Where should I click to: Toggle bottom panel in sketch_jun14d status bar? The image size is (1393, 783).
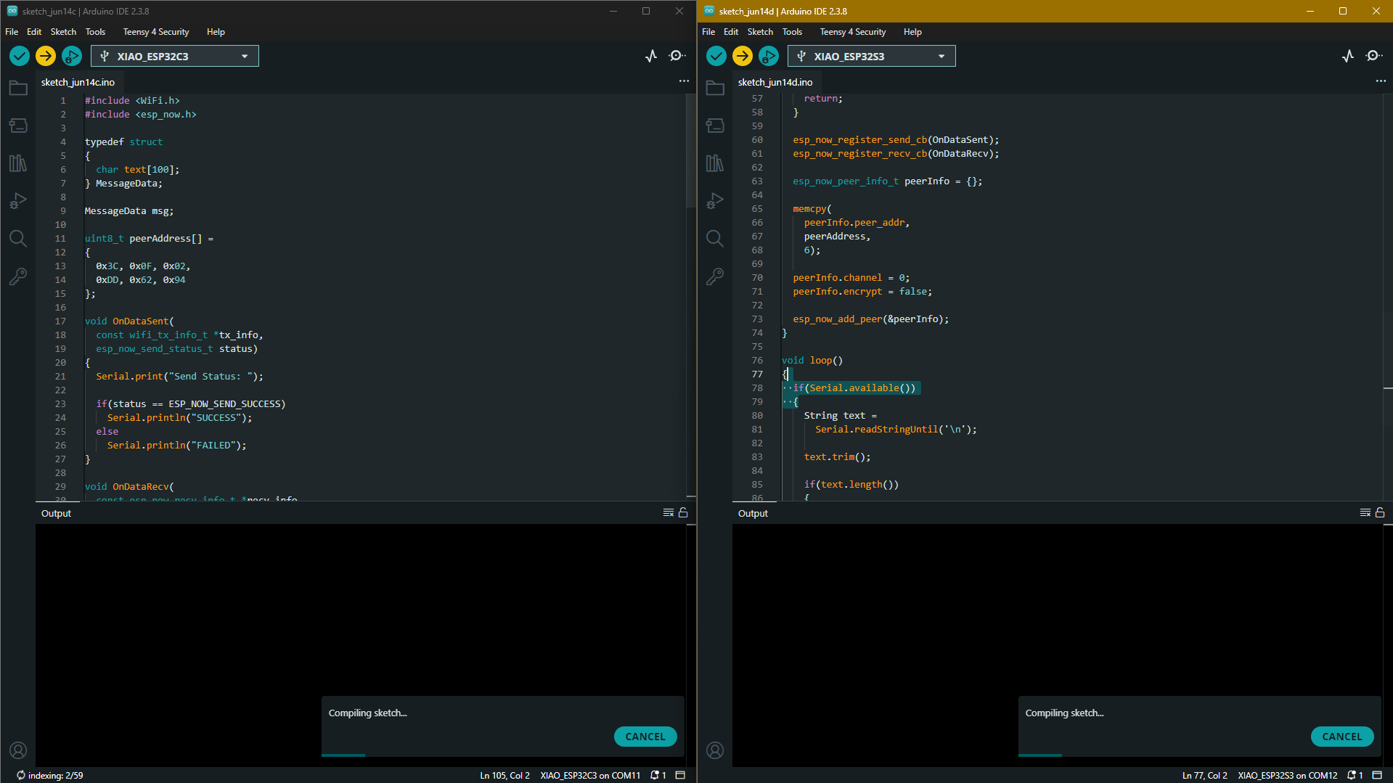[x=1377, y=775]
